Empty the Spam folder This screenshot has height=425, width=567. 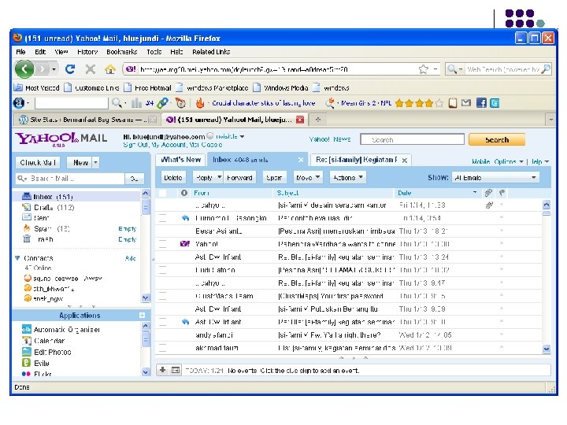click(x=128, y=229)
